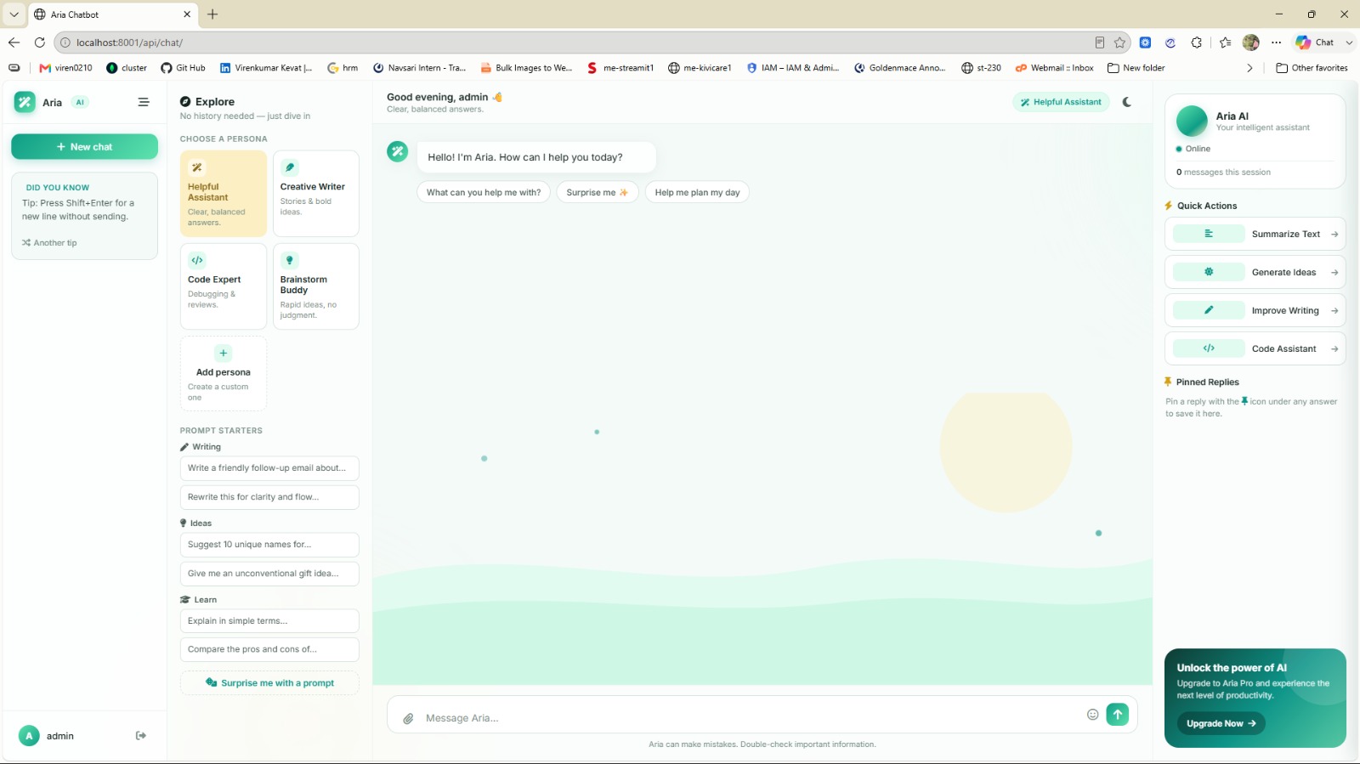This screenshot has width=1360, height=764.
Task: Go back with the browser back arrow
Action: (14, 42)
